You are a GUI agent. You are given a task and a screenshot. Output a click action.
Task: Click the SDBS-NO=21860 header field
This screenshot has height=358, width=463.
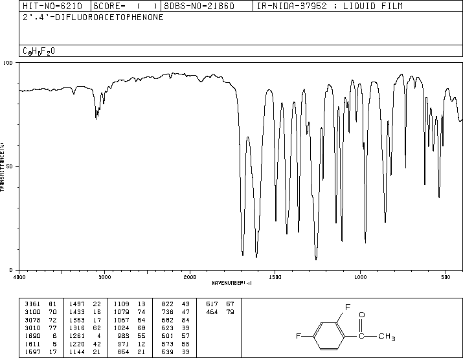pos(207,6)
